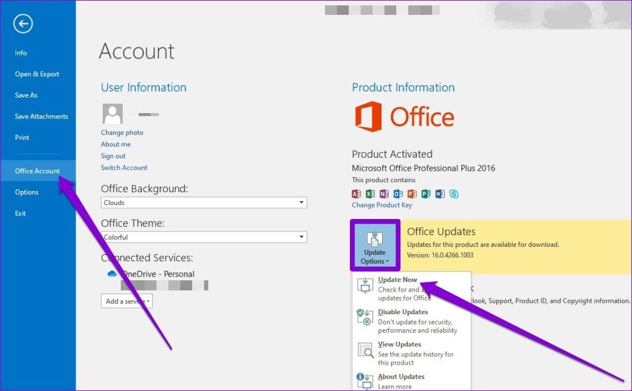
Task: Click the Access app icon
Action: point(356,194)
